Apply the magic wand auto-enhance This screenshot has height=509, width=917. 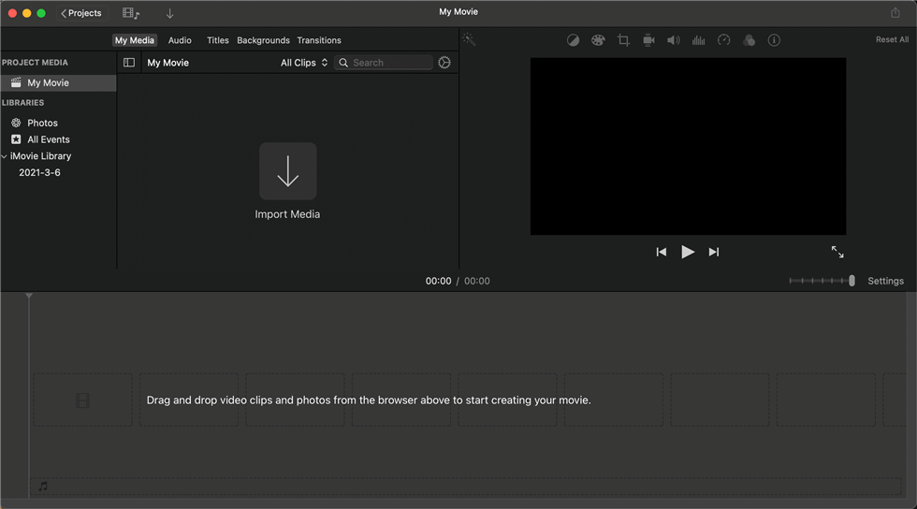click(x=469, y=40)
